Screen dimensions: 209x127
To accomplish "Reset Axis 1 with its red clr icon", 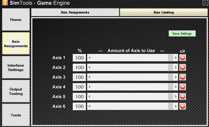I will point(183,58).
